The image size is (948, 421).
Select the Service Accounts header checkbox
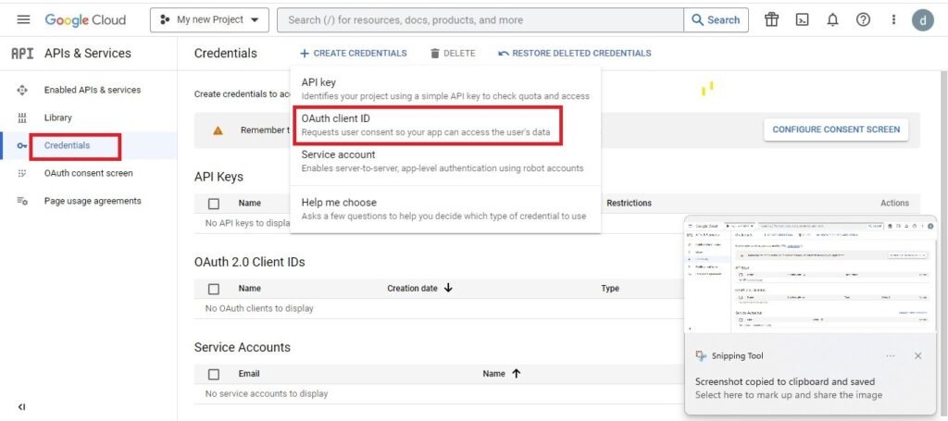click(x=214, y=375)
